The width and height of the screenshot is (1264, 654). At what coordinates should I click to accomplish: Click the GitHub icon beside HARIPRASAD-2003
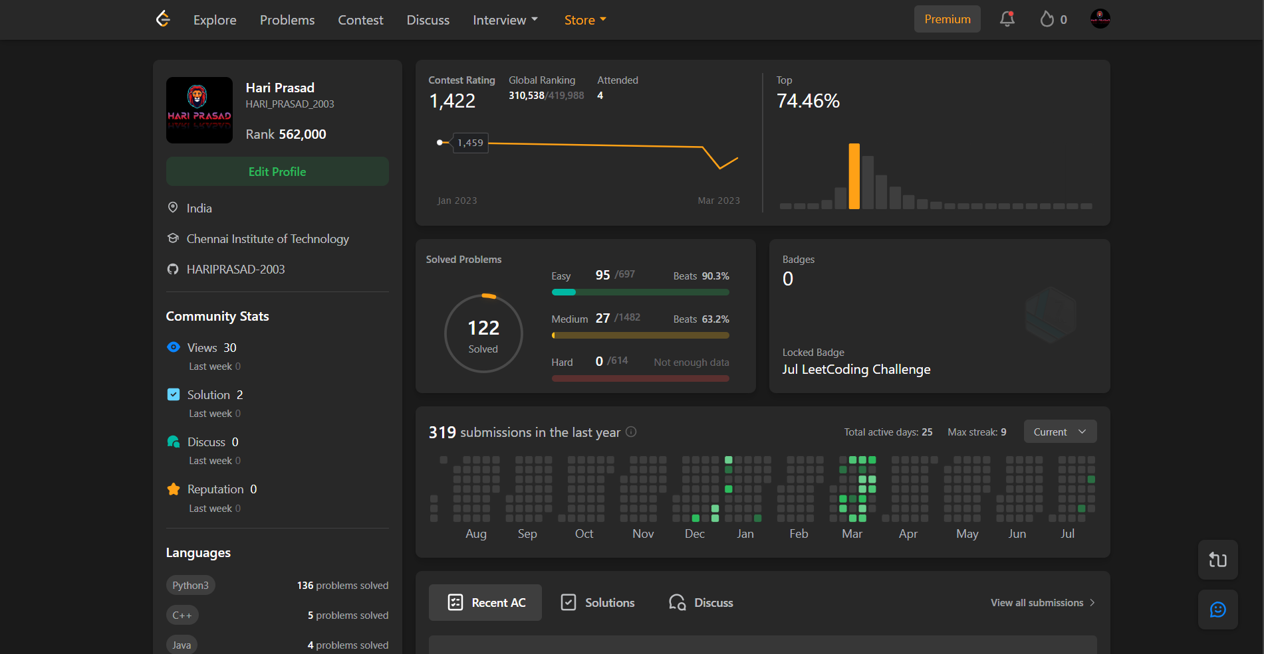tap(173, 269)
